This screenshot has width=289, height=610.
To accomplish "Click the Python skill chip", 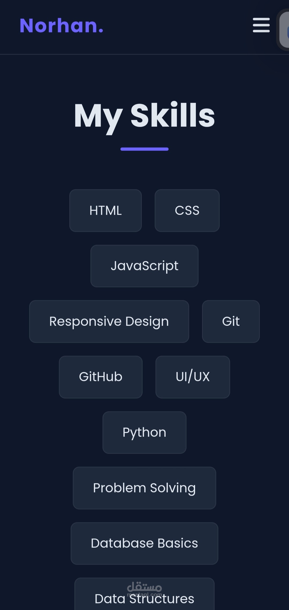I will click(x=144, y=433).
